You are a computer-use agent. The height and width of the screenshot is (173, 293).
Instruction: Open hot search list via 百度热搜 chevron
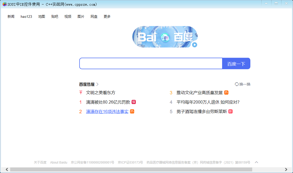point(97,84)
